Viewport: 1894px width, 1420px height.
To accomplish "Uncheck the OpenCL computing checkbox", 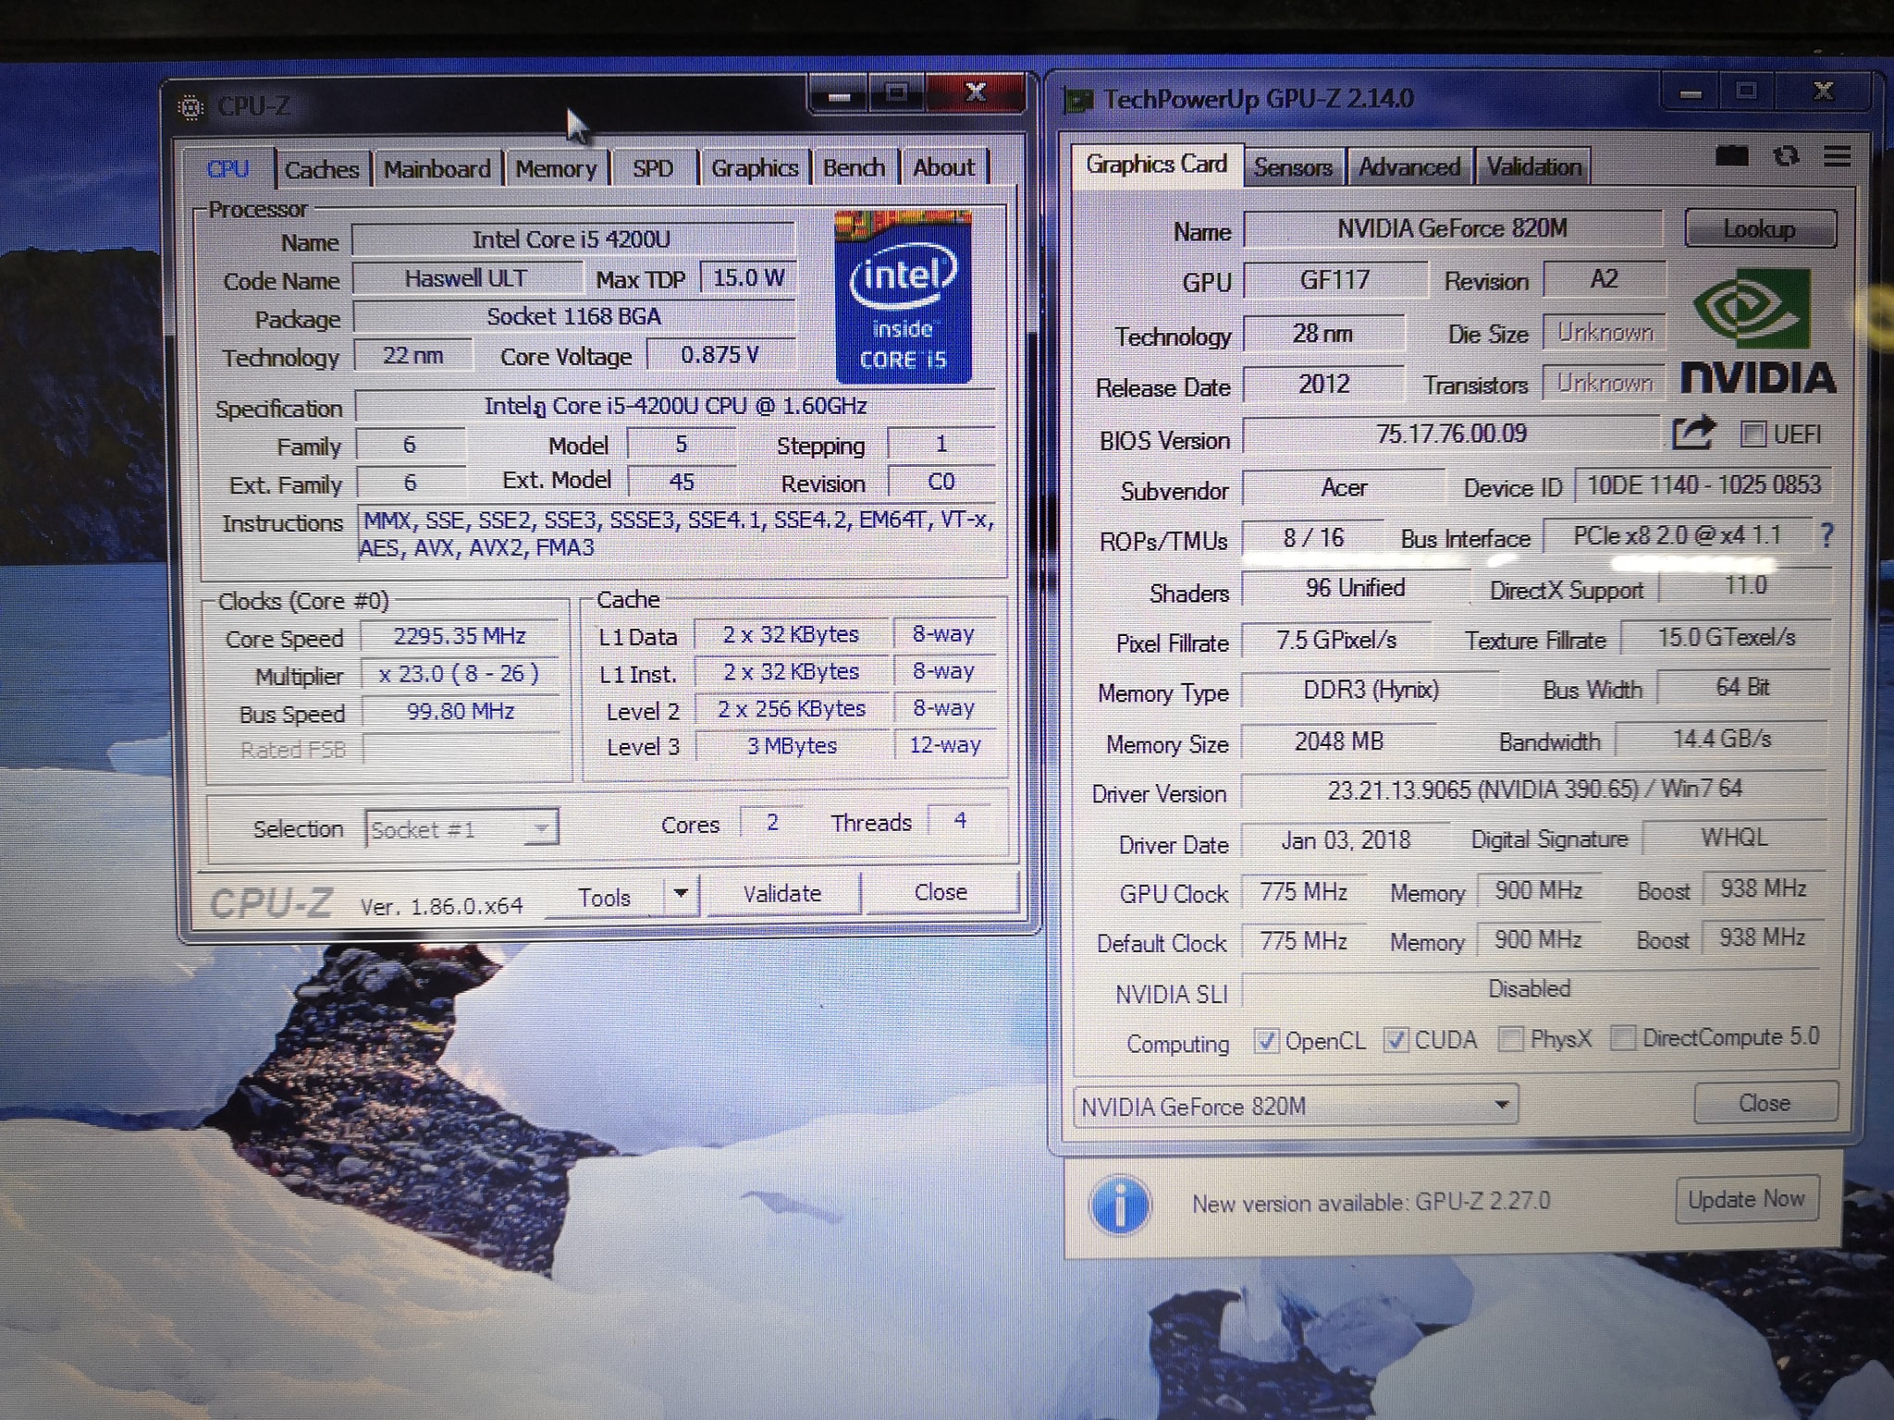I will (x=1267, y=1039).
